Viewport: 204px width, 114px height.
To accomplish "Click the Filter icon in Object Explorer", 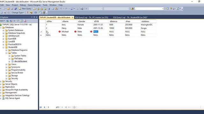I will tap(18, 21).
